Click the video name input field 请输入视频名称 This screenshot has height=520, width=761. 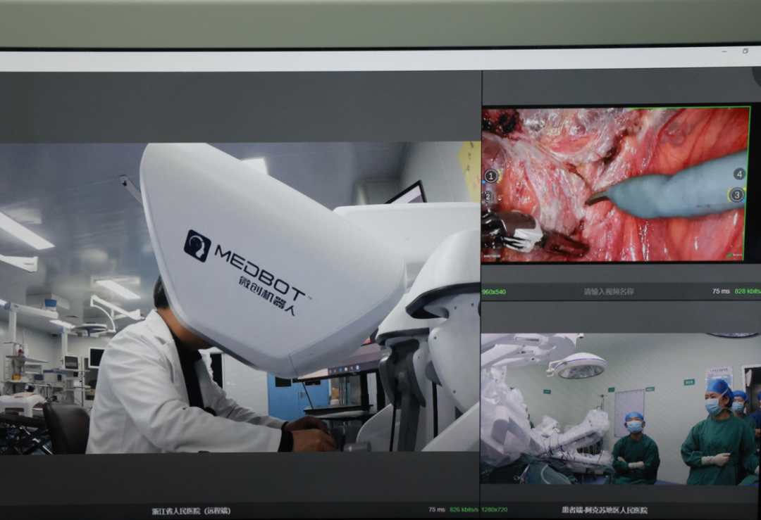[x=609, y=291]
